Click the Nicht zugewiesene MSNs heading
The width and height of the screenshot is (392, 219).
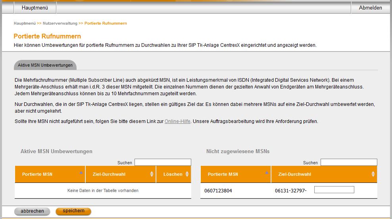point(238,151)
